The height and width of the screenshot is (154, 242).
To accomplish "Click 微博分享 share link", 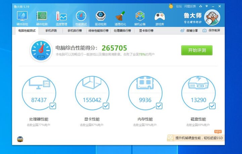I will point(192,31).
